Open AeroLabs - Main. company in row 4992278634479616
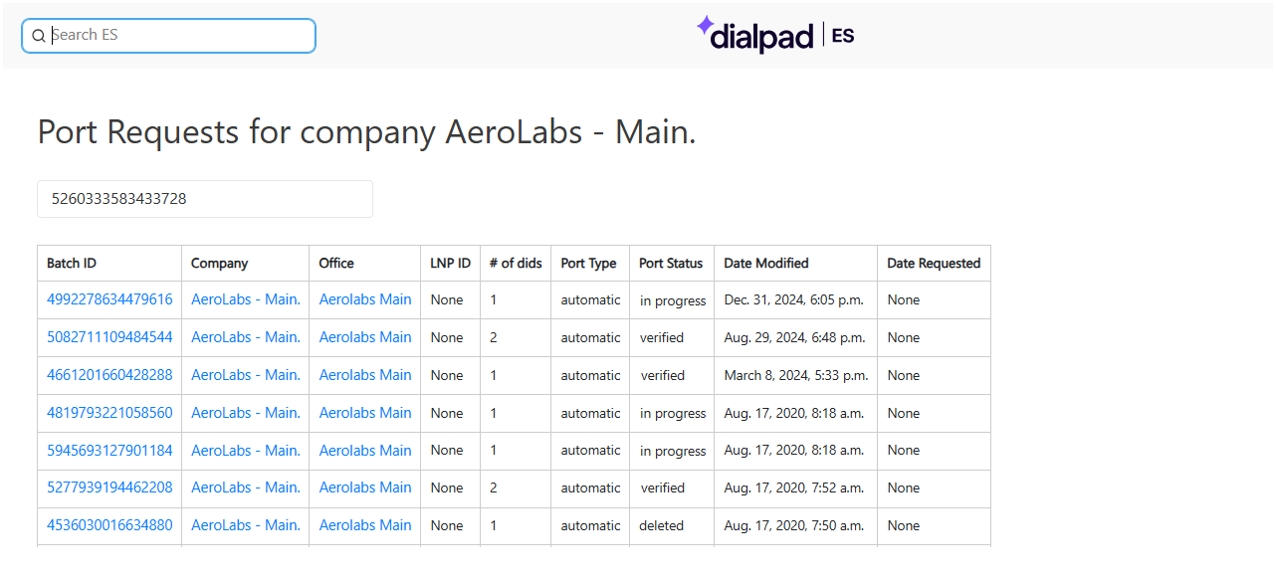 pyautogui.click(x=246, y=299)
